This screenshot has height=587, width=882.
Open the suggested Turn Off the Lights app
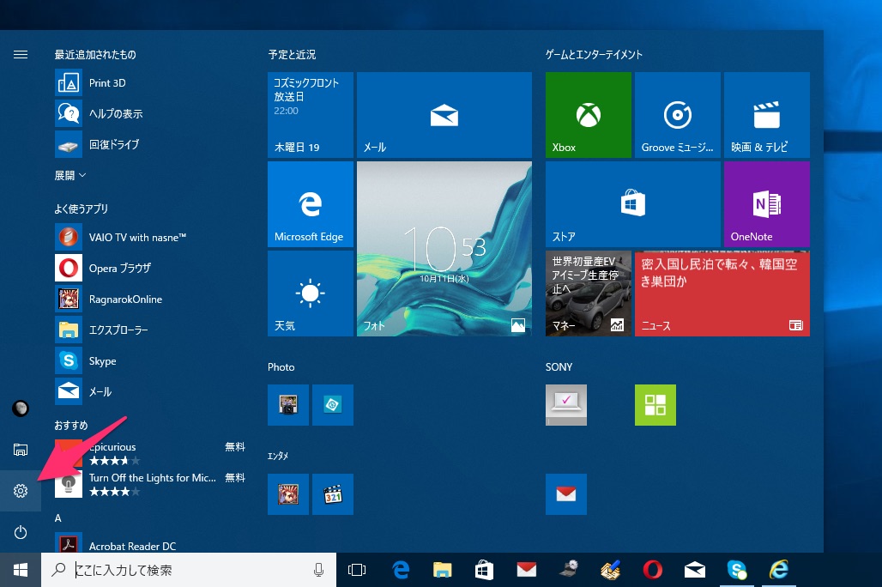[149, 484]
